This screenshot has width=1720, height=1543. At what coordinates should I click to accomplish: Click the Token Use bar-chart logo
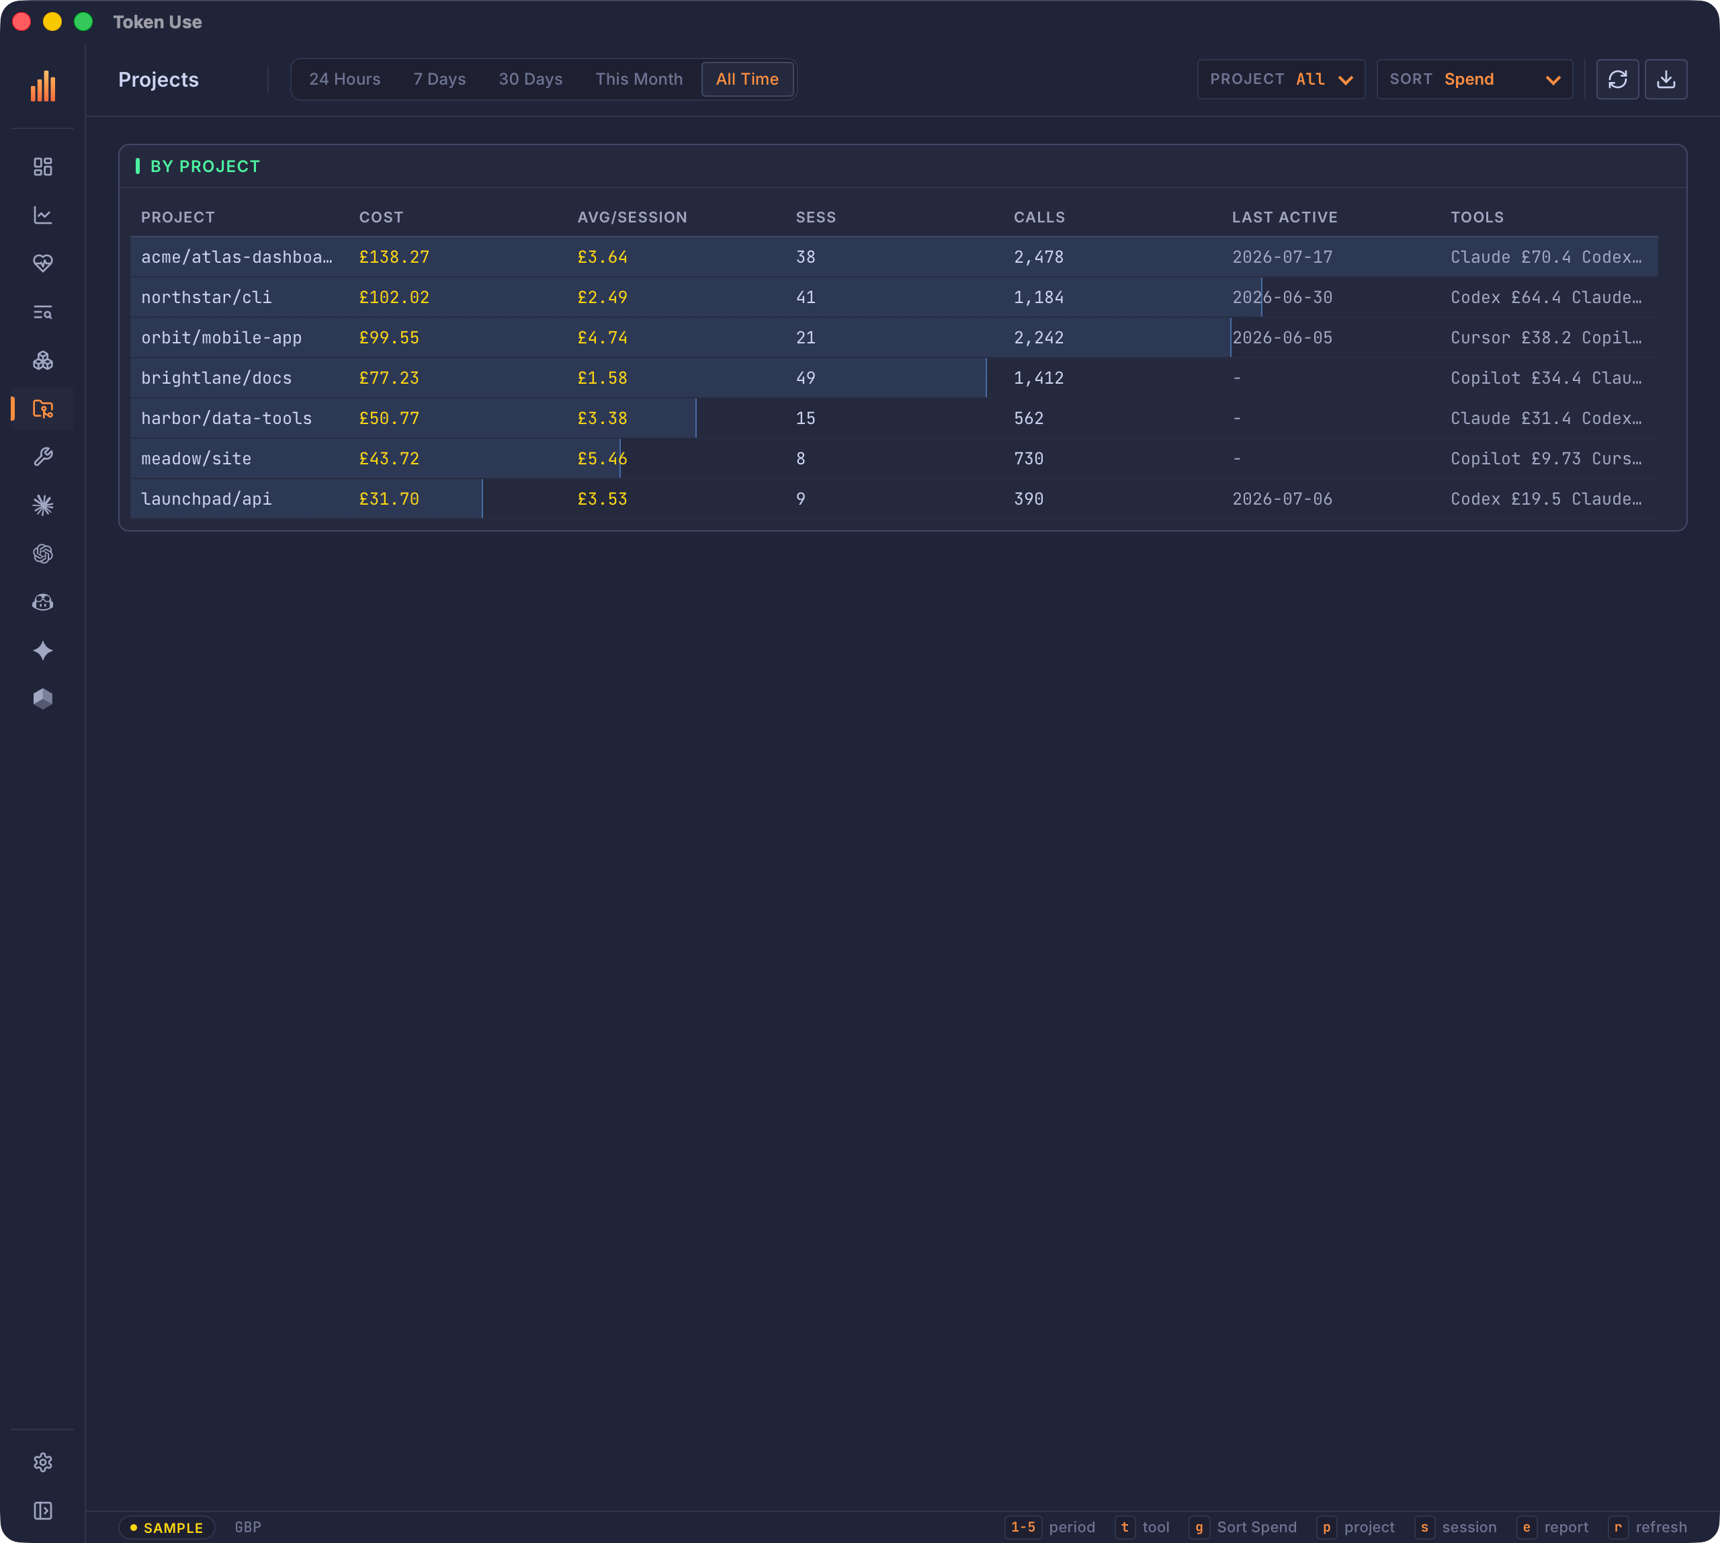42,85
